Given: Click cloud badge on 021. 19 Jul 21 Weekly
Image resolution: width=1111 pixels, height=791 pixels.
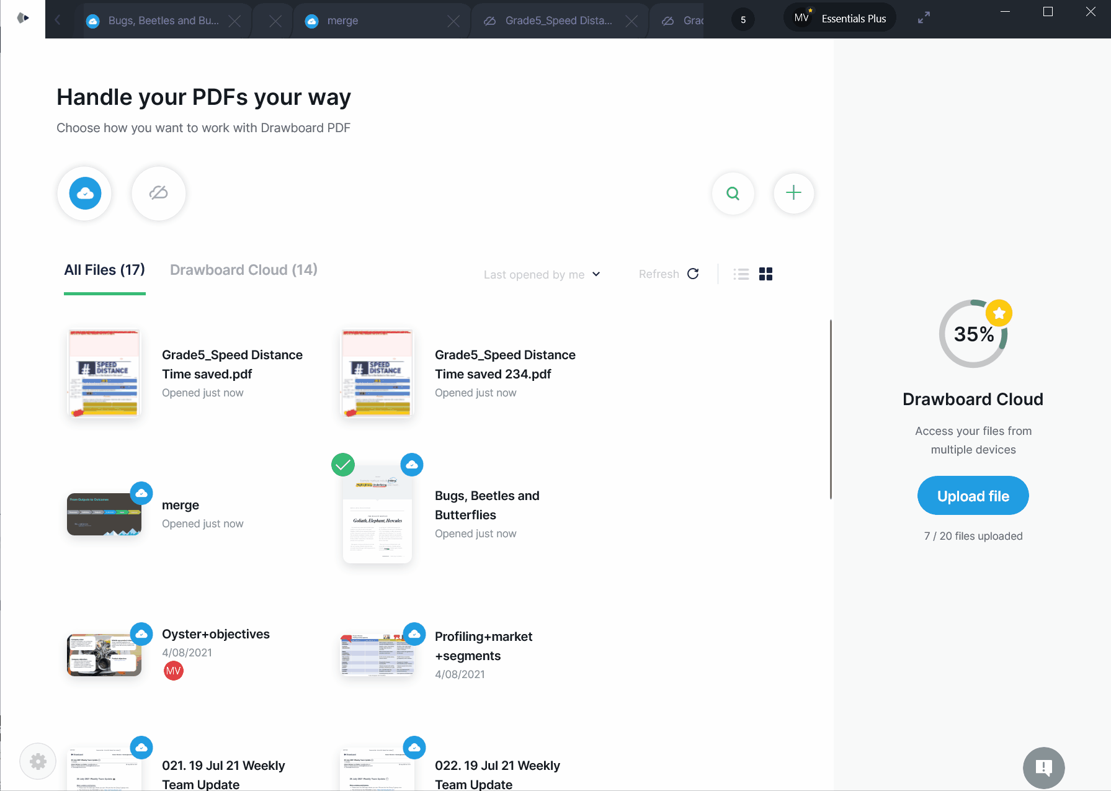Looking at the screenshot, I should coord(141,747).
